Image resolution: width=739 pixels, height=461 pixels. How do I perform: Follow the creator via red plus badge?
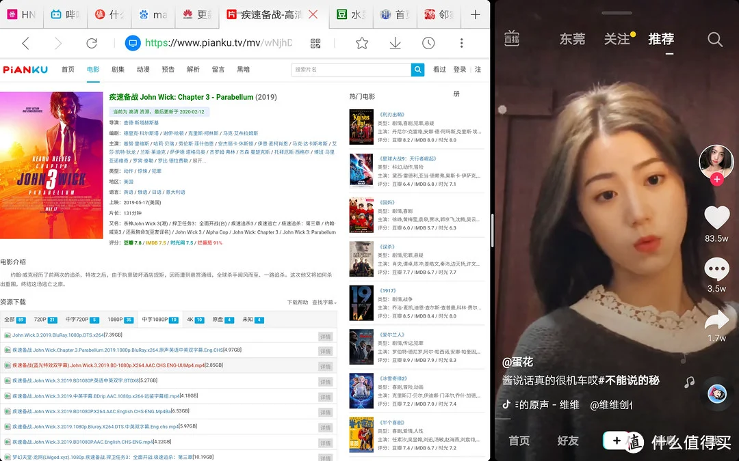click(717, 179)
